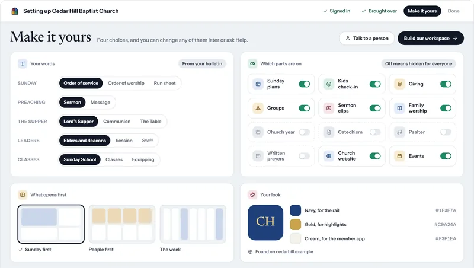Click the Which parts are on icon

pyautogui.click(x=252, y=64)
